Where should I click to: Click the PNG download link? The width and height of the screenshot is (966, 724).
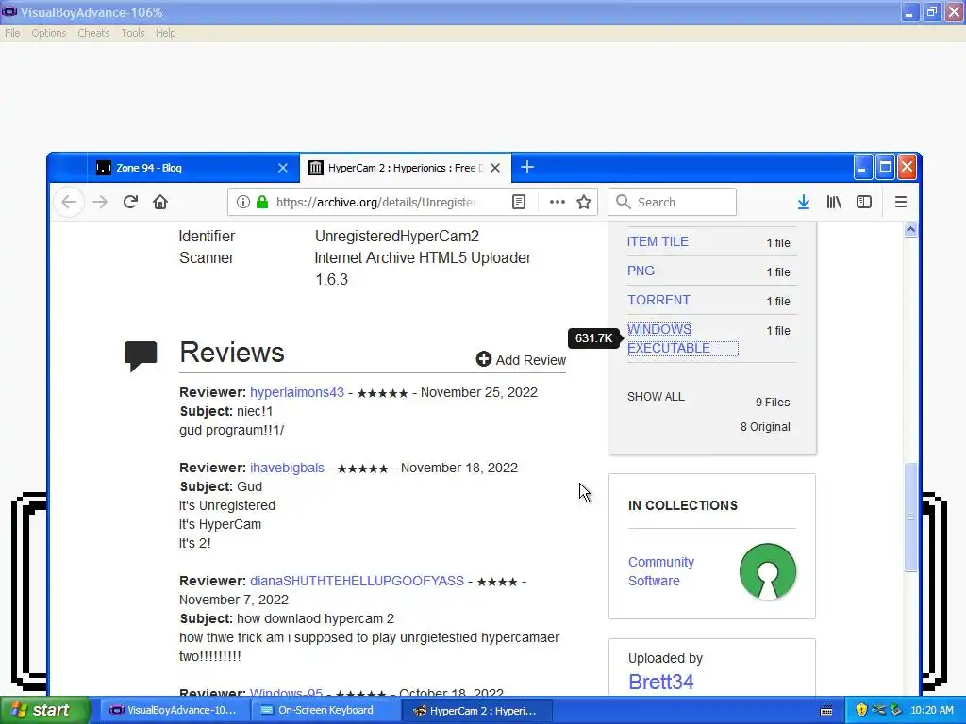(x=641, y=271)
